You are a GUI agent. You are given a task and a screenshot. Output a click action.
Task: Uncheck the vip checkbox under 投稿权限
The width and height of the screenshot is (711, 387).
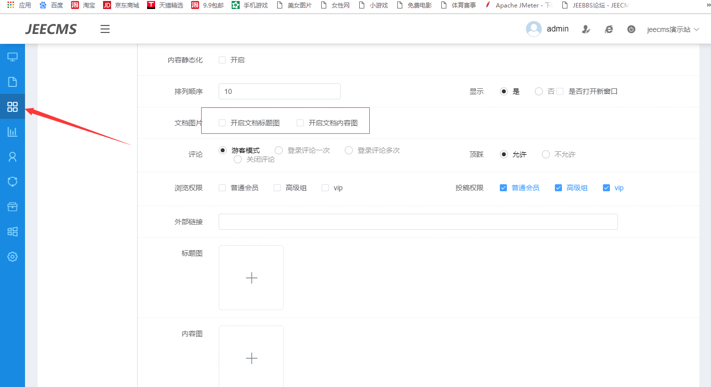[606, 188]
